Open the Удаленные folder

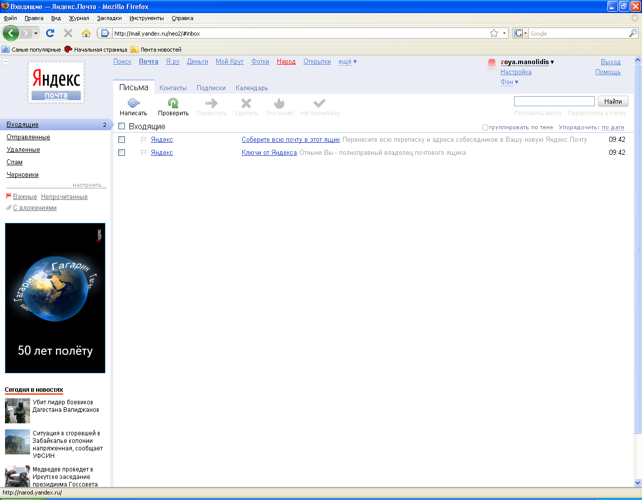[23, 150]
